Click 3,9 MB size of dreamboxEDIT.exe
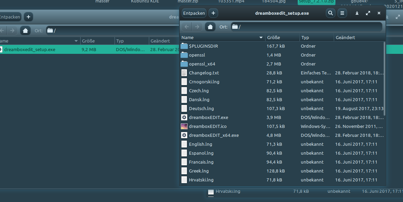The image size is (403, 202). [274, 117]
